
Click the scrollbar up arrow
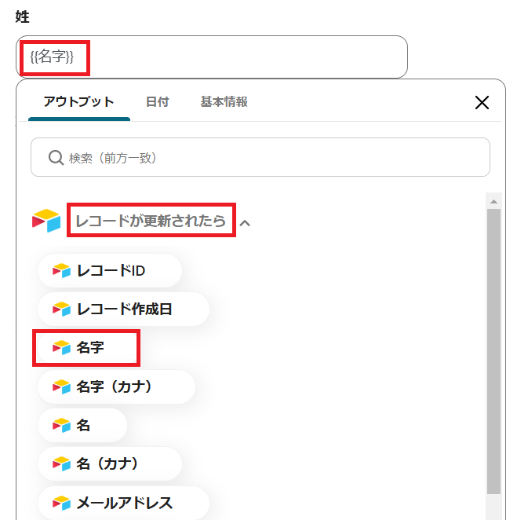pyautogui.click(x=493, y=202)
